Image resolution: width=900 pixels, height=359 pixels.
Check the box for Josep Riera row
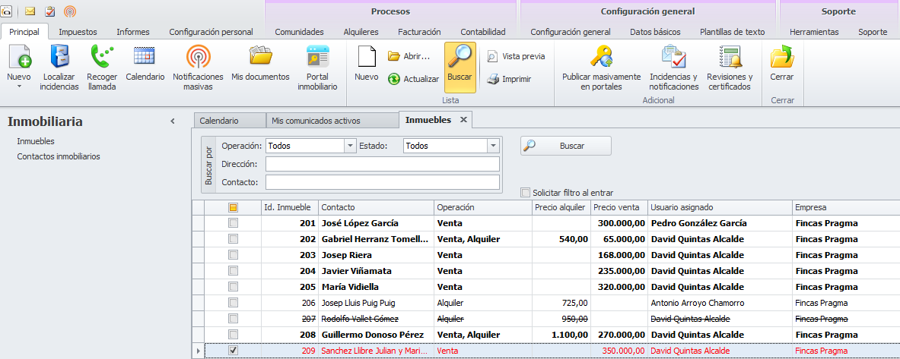click(233, 255)
